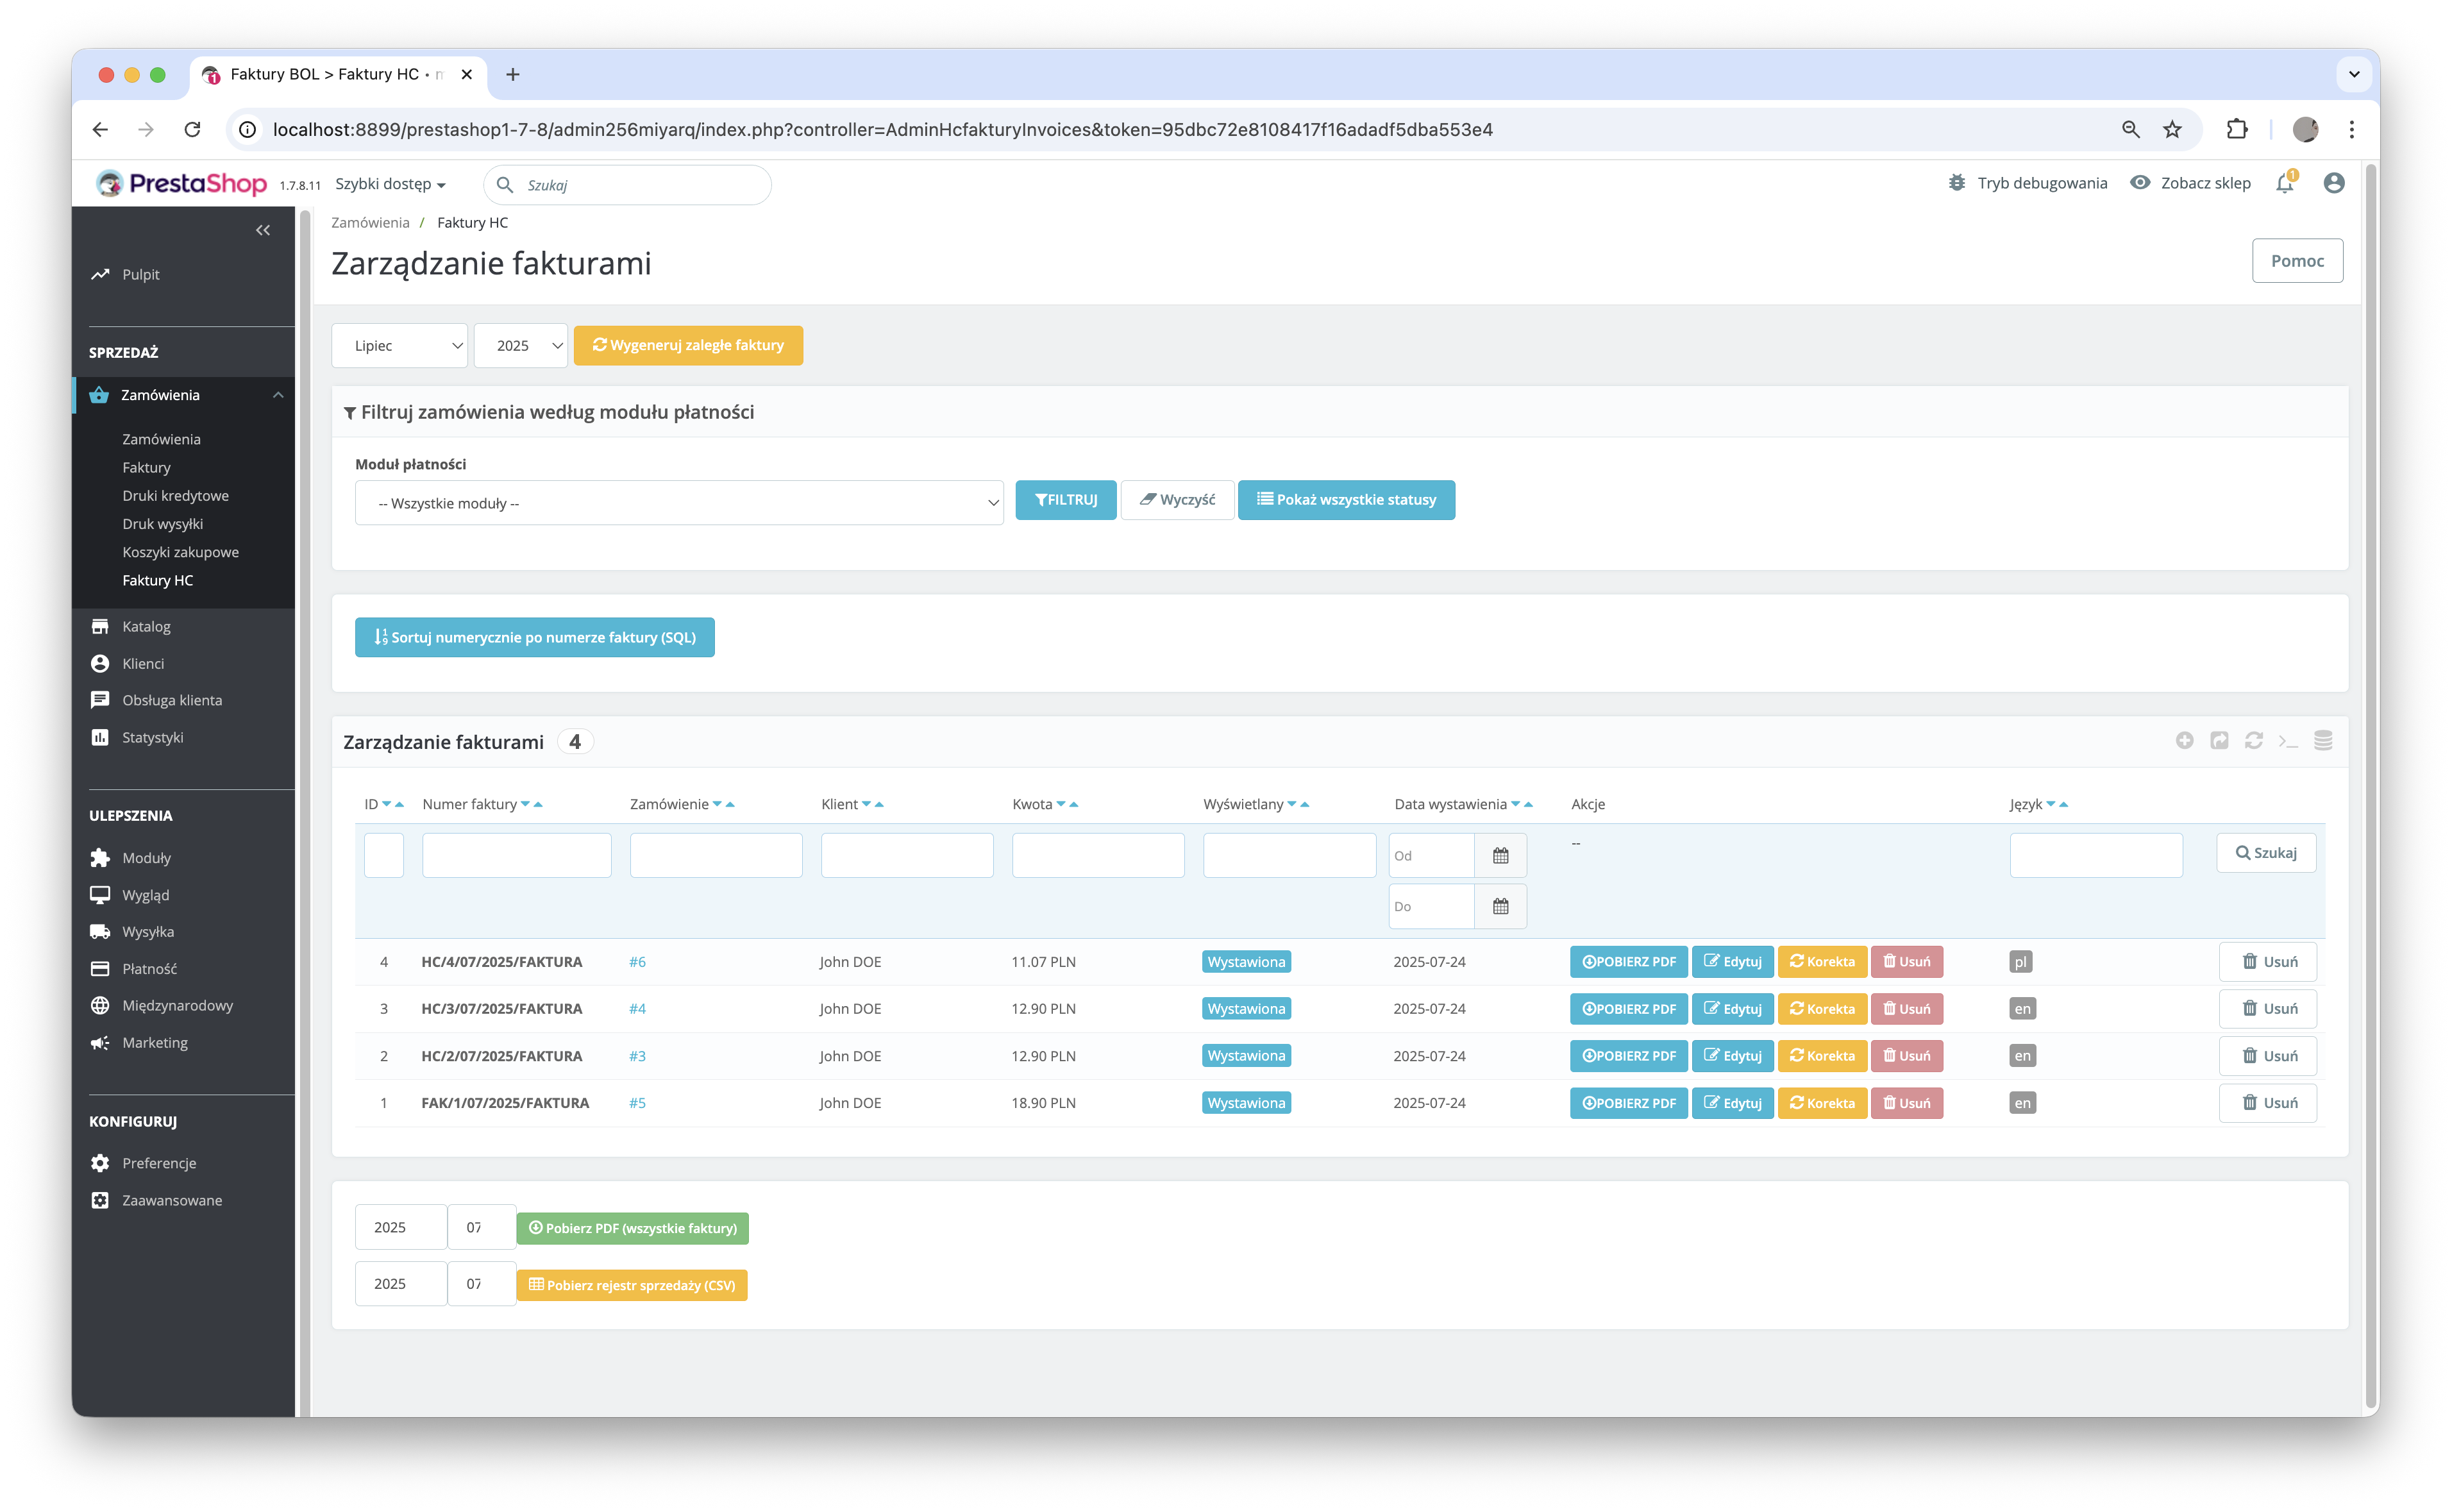
Task: Open the 2025 year dropdown
Action: click(x=521, y=346)
